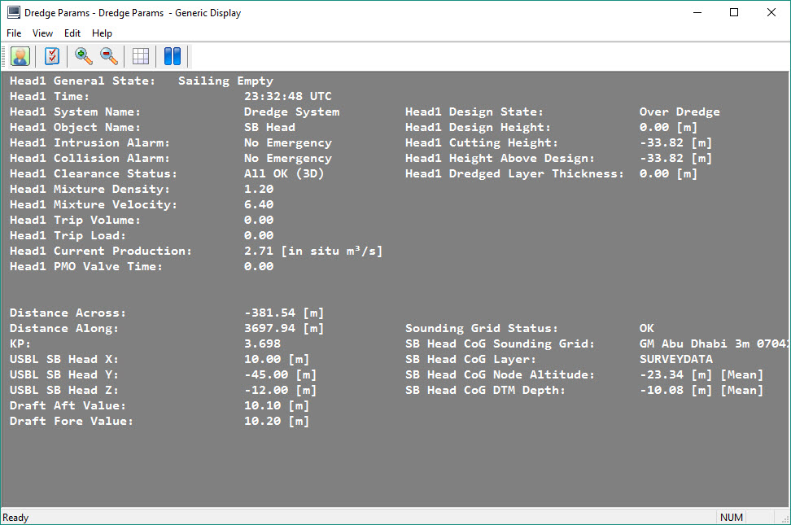Open the Help menu
Image resolution: width=791 pixels, height=525 pixels.
click(102, 33)
